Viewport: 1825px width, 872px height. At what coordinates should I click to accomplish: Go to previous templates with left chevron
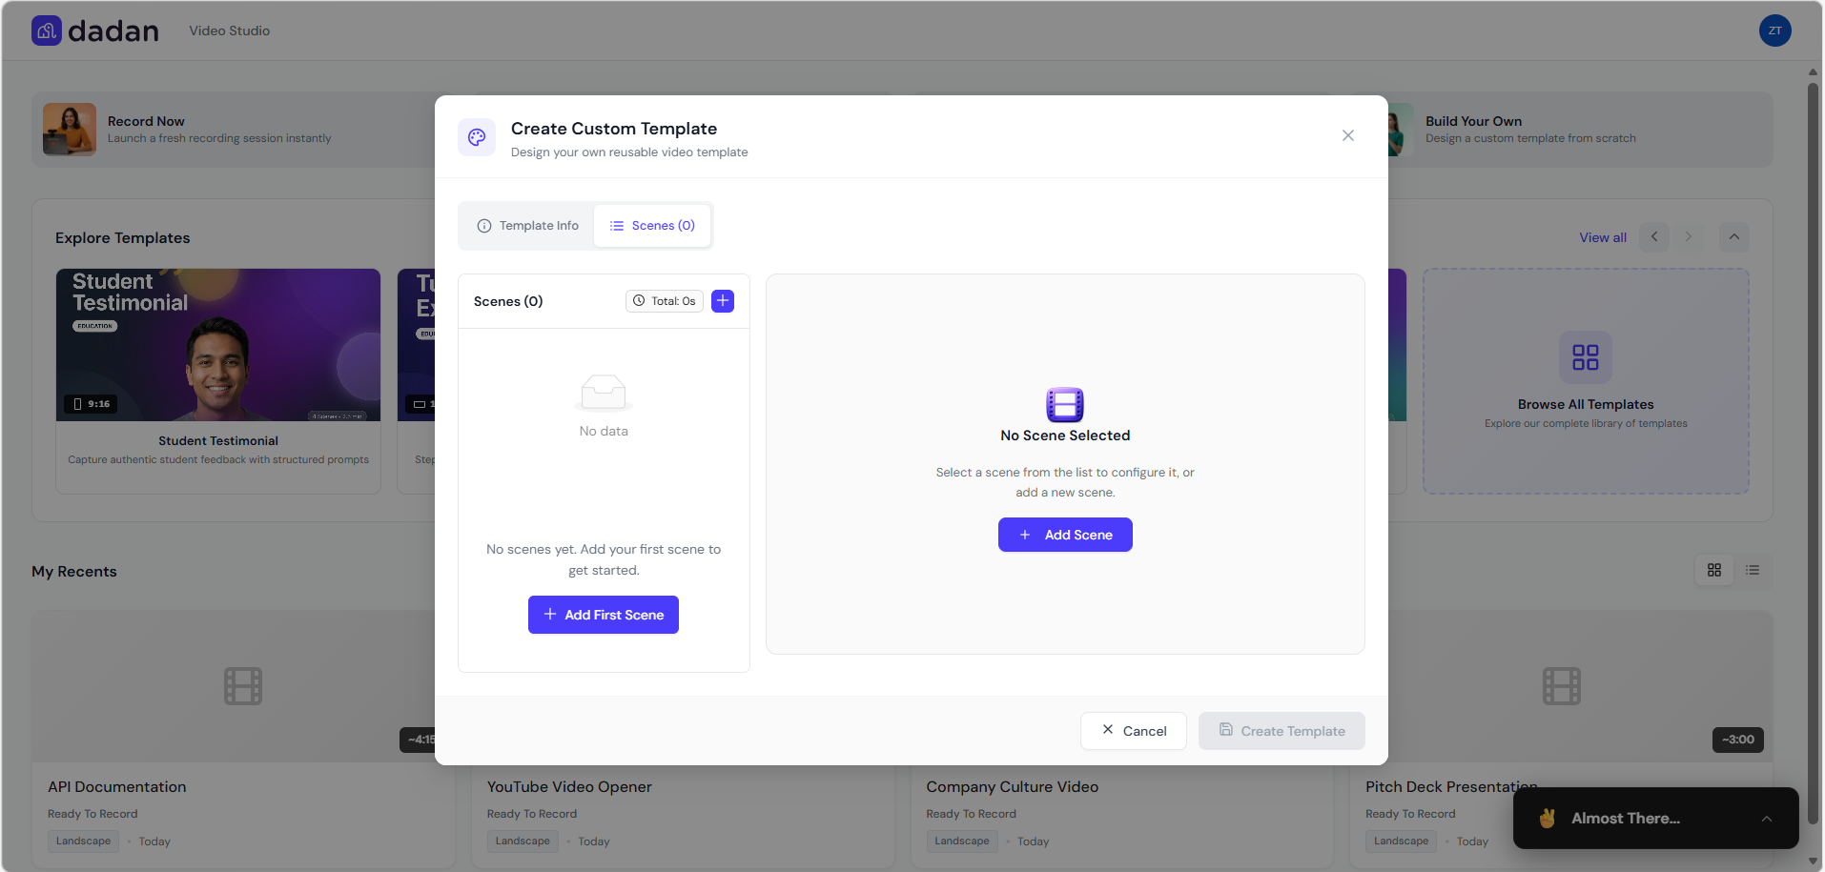[x=1654, y=237]
